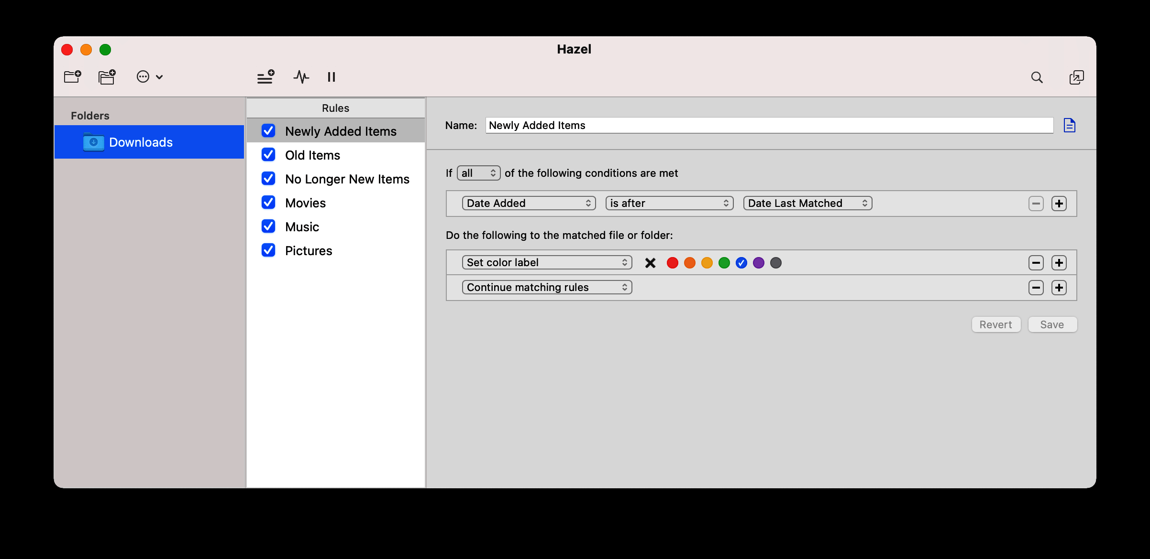The width and height of the screenshot is (1150, 559).
Task: Select the Downloads folder in sidebar
Action: point(149,142)
